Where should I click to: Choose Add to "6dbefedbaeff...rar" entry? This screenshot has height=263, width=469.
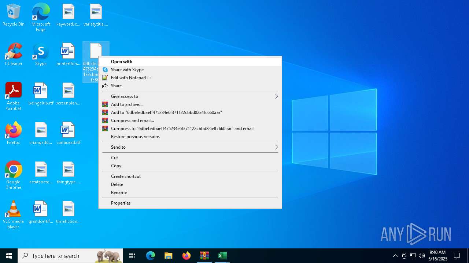(190, 113)
